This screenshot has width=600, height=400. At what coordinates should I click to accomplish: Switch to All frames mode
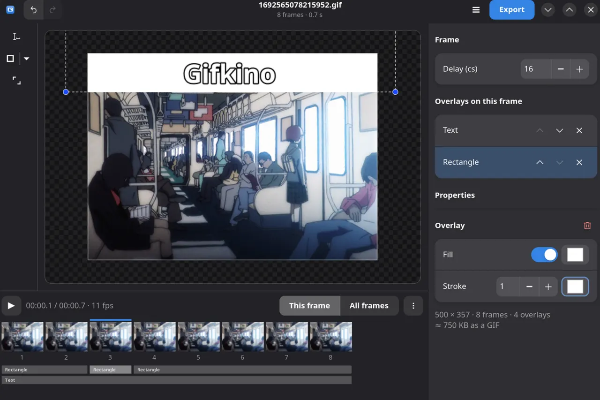[x=369, y=306]
